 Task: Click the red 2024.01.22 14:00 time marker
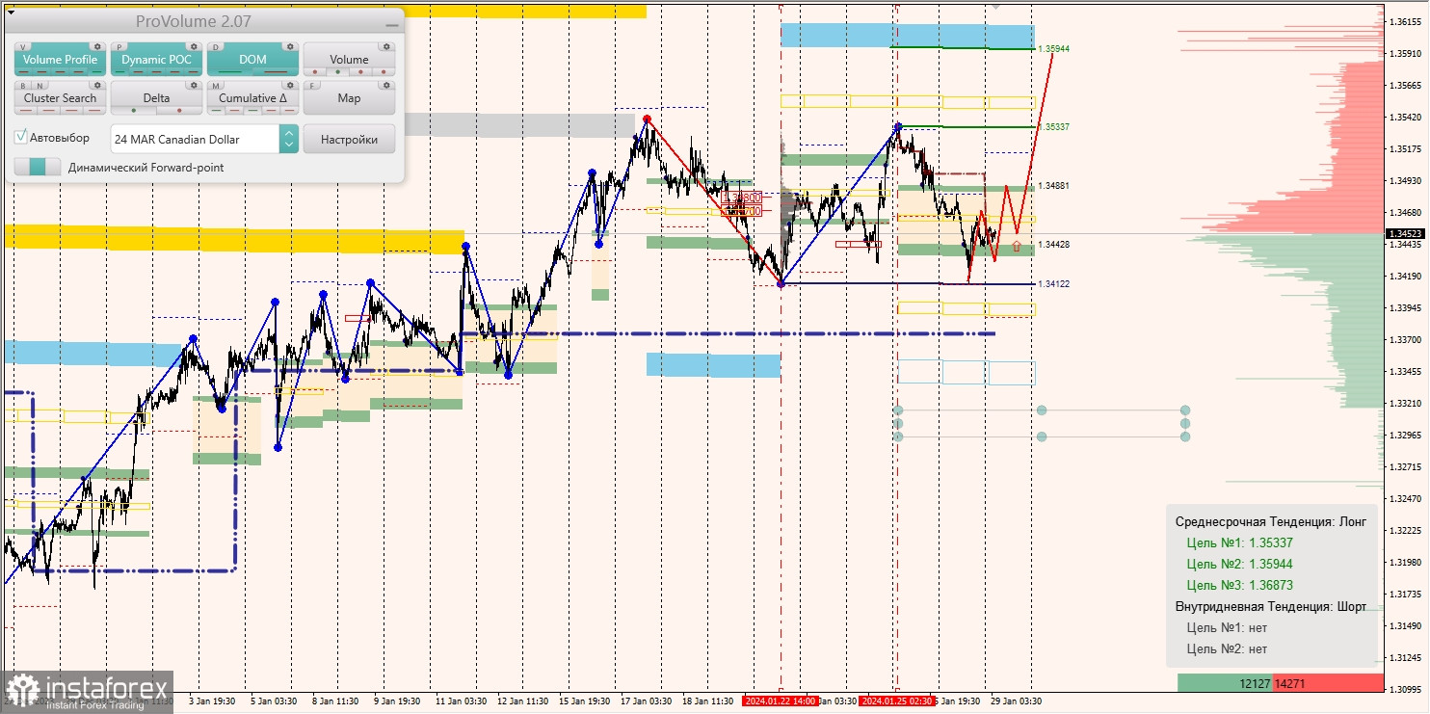781,701
